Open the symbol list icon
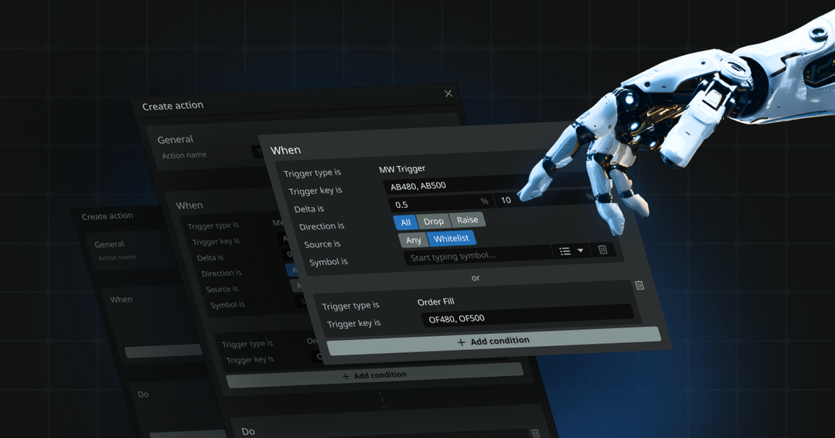 pos(565,251)
